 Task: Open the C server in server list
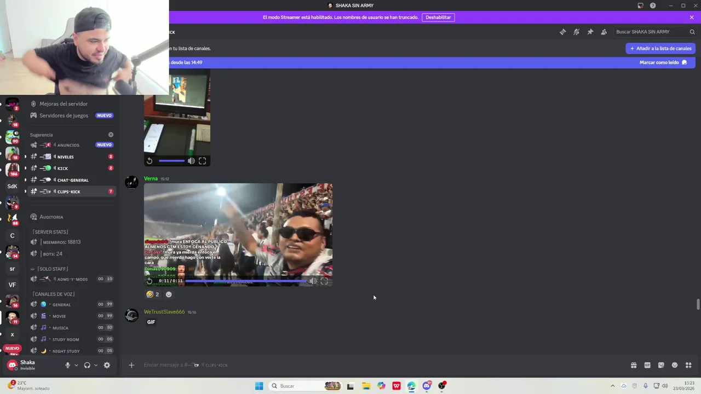pyautogui.click(x=12, y=235)
